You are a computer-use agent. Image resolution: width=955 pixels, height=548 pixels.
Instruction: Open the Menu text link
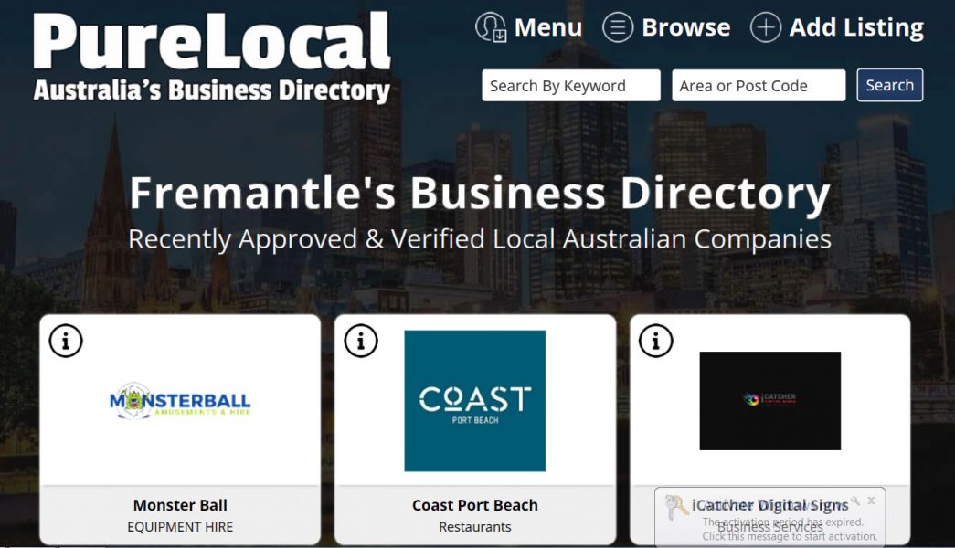click(x=548, y=27)
